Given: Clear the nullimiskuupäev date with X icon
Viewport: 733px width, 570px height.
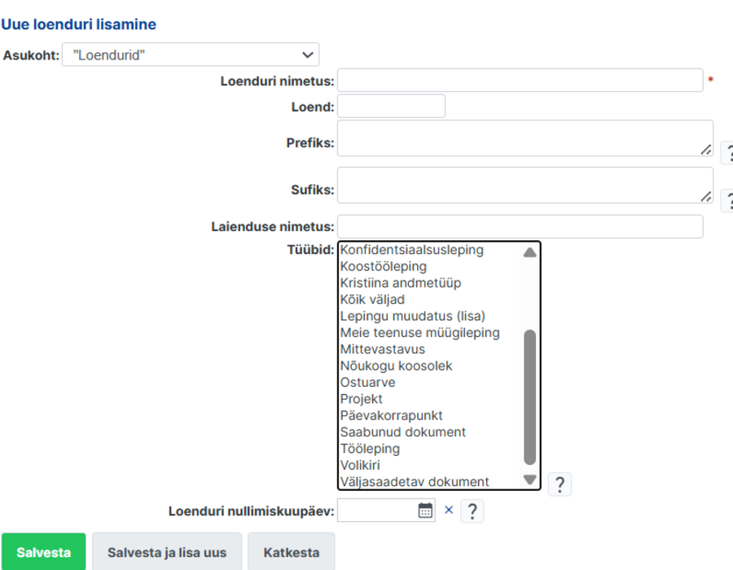Looking at the screenshot, I should pos(449,510).
